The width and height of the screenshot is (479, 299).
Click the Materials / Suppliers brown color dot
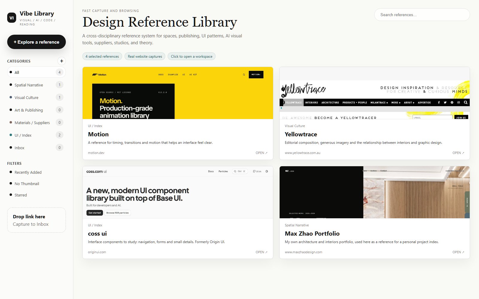click(x=11, y=122)
